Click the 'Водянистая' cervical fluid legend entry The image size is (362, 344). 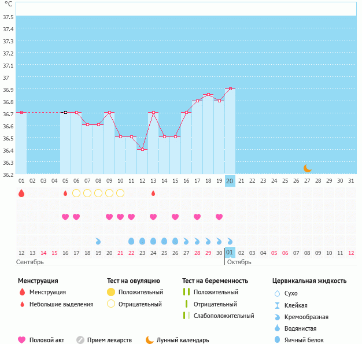pos(302,328)
